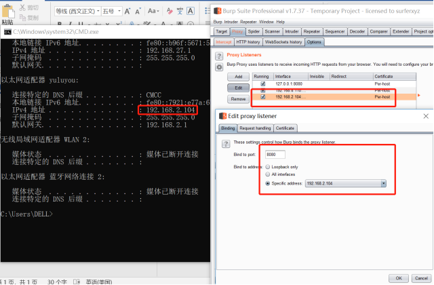Screen dimensions: 434x285
Task: Open the Repeater menu in menu bar
Action: (x=248, y=22)
